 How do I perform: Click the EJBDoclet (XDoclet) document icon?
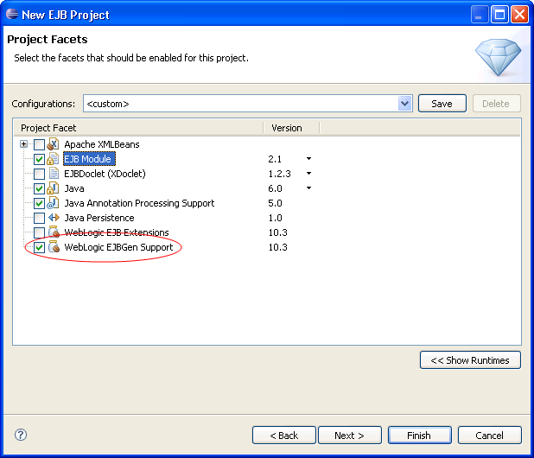point(54,174)
